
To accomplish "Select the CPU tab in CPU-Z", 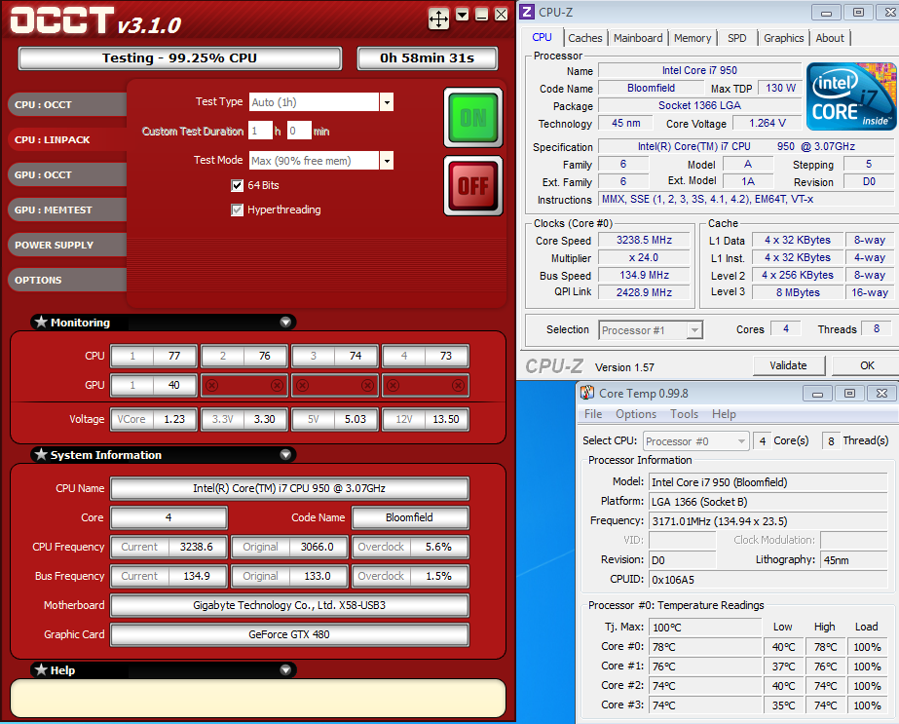I will tap(542, 37).
